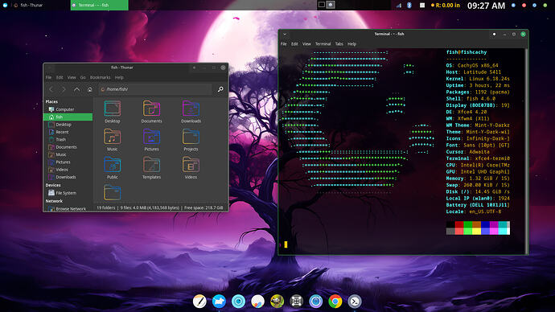
Task: Switch to the second workspace
Action: click(331, 5)
